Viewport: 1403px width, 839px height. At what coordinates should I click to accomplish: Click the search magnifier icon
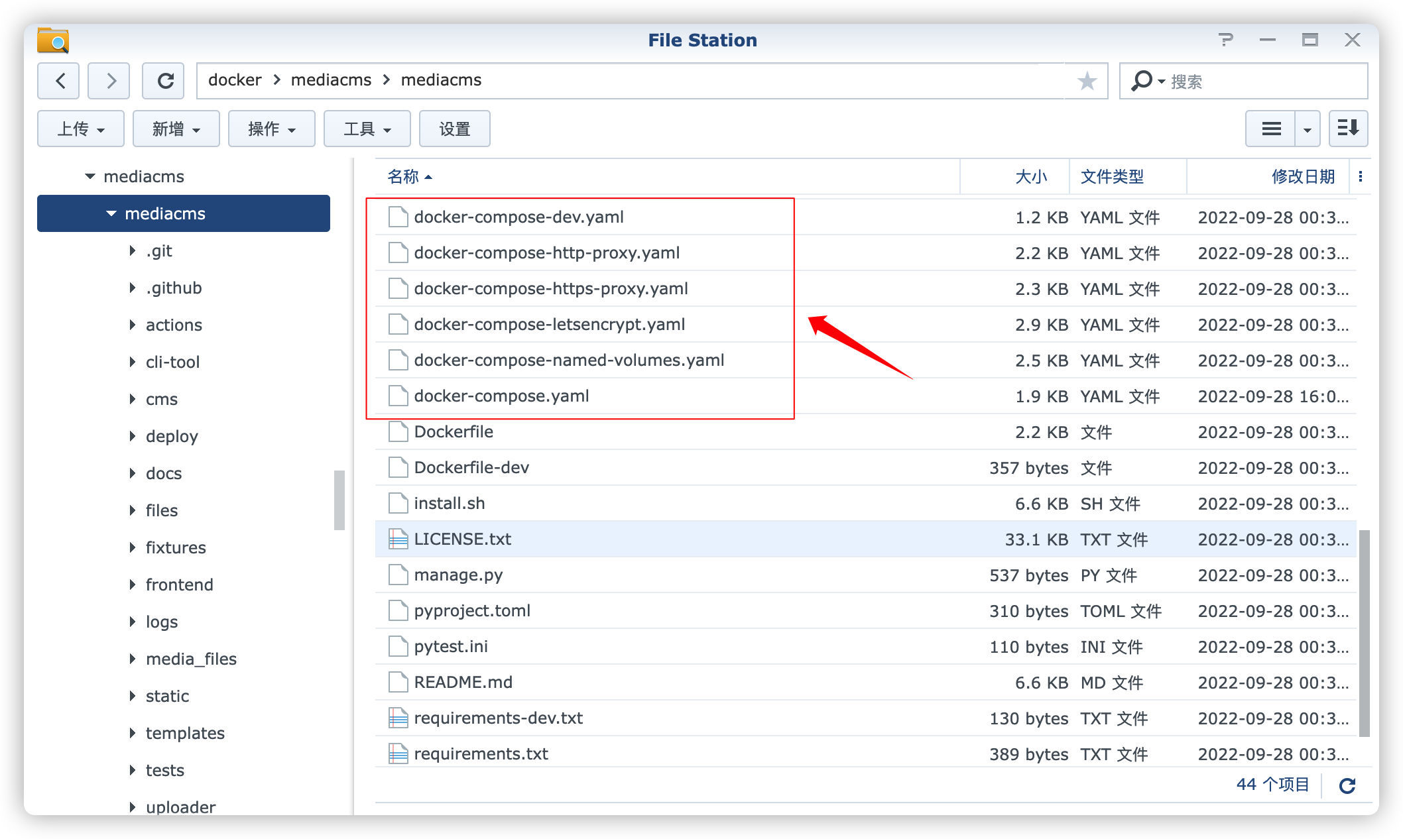[1141, 81]
